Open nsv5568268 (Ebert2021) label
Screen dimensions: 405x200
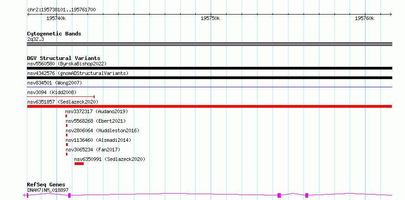pos(96,121)
